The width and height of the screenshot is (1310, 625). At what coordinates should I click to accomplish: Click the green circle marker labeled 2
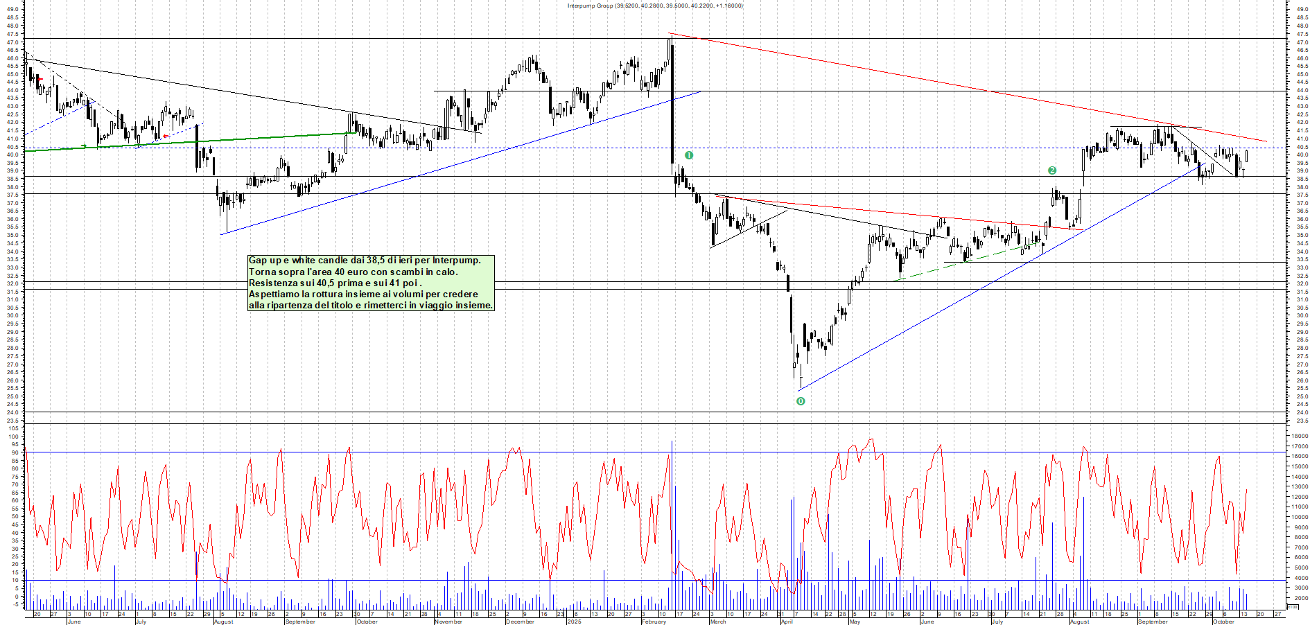tap(1051, 170)
